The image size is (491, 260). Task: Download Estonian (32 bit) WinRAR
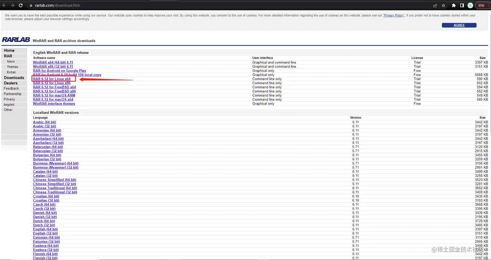[46, 242]
